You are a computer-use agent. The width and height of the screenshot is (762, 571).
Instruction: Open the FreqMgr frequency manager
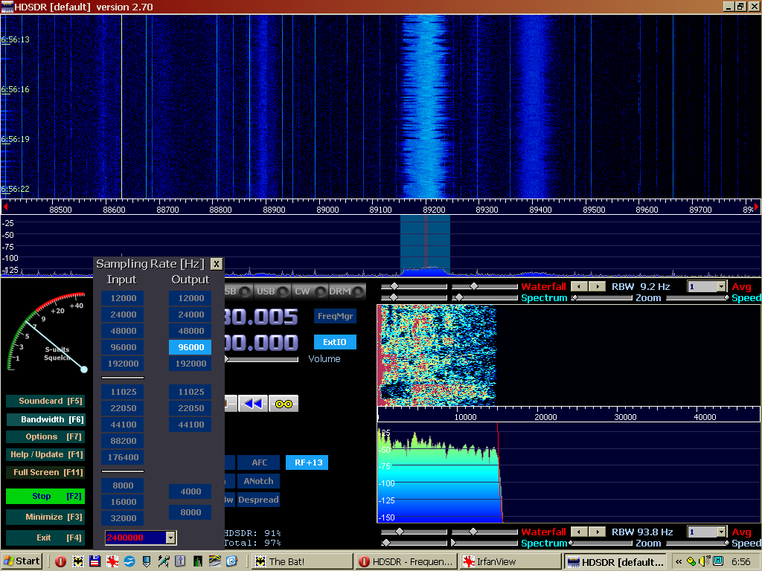[335, 316]
